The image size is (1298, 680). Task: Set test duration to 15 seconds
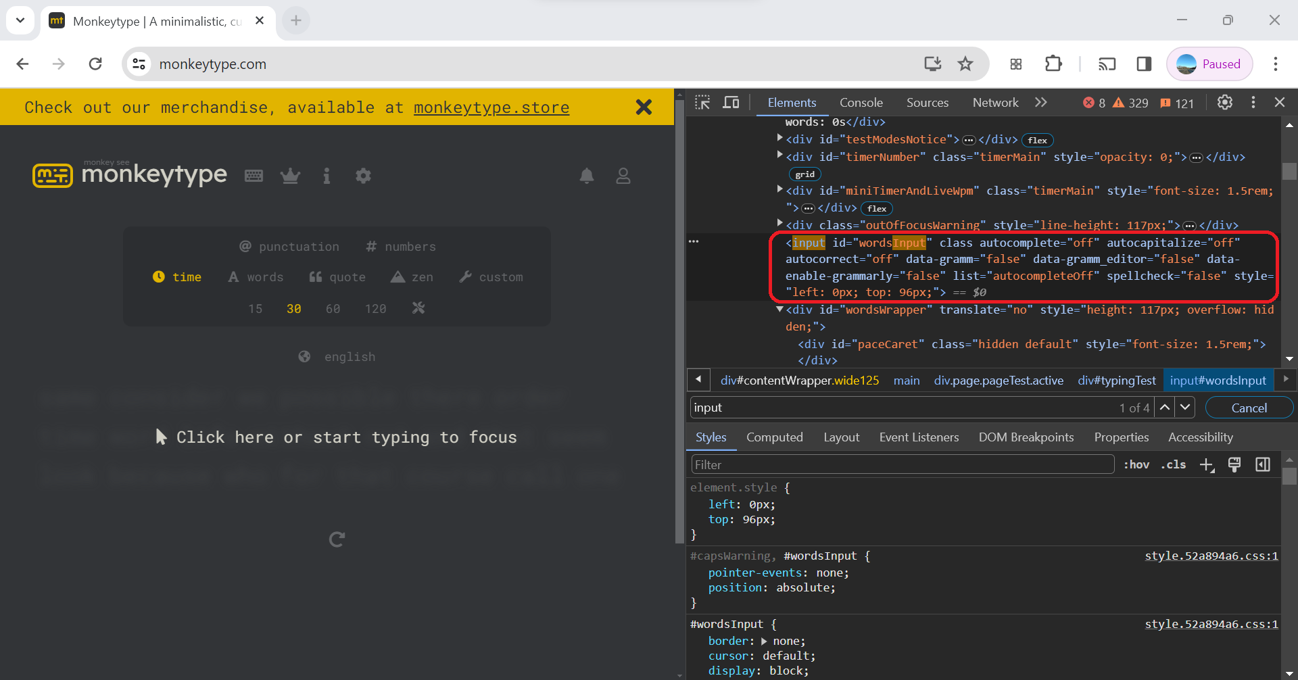[255, 309]
